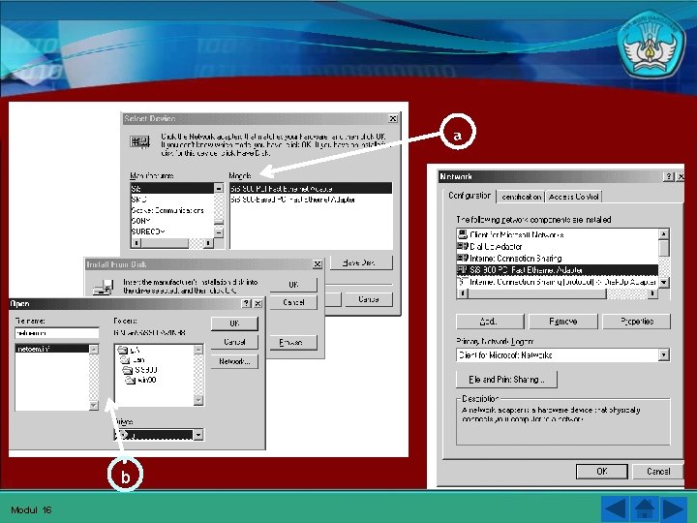Click down arrow of Network components scrollbar
697x523 pixels.
tap(664, 282)
